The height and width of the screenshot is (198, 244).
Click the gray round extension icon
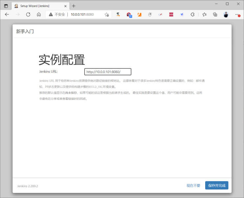[150, 14]
